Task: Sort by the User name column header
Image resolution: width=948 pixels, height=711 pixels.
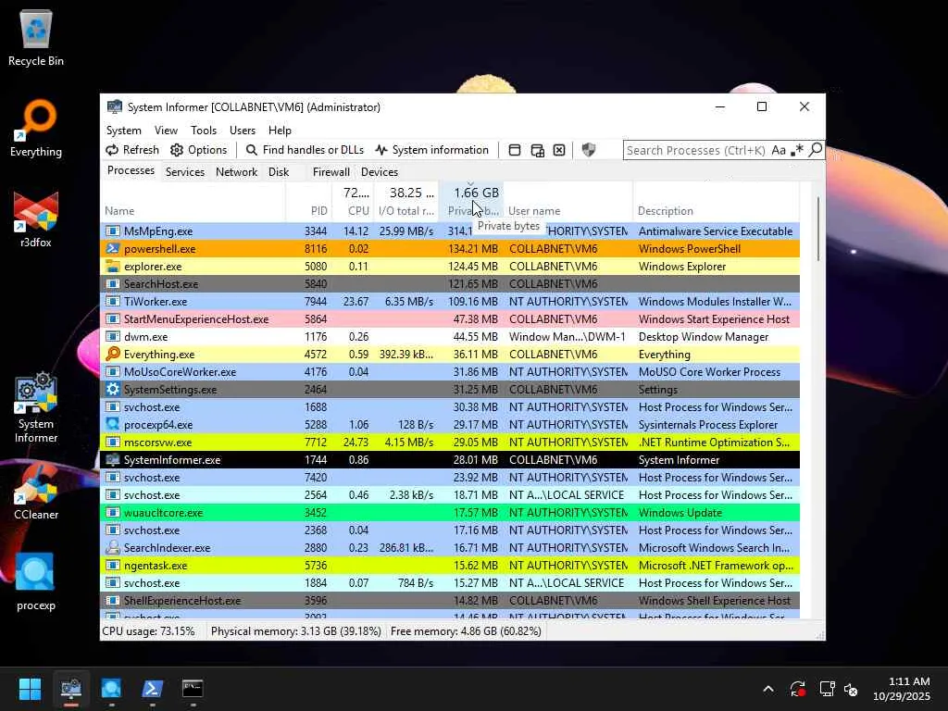Action: point(568,201)
